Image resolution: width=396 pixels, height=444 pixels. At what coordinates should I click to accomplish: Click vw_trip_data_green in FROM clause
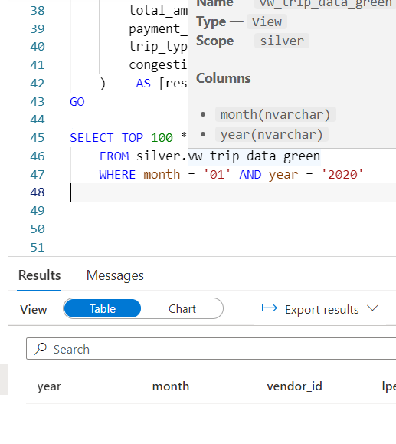pos(254,156)
